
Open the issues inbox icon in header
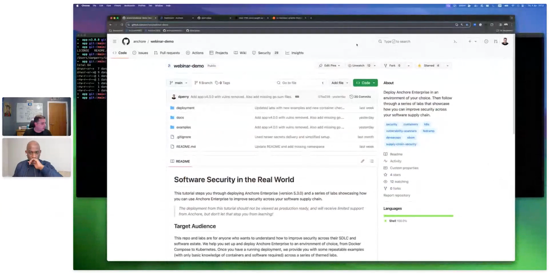[x=486, y=41]
